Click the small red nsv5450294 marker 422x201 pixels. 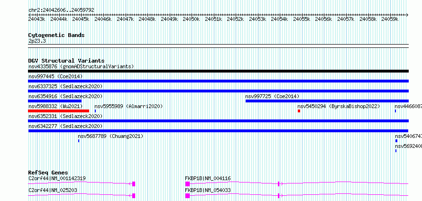pyautogui.click(x=299, y=111)
